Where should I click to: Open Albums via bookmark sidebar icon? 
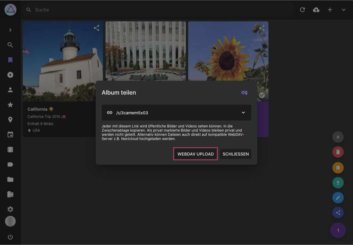10,60
